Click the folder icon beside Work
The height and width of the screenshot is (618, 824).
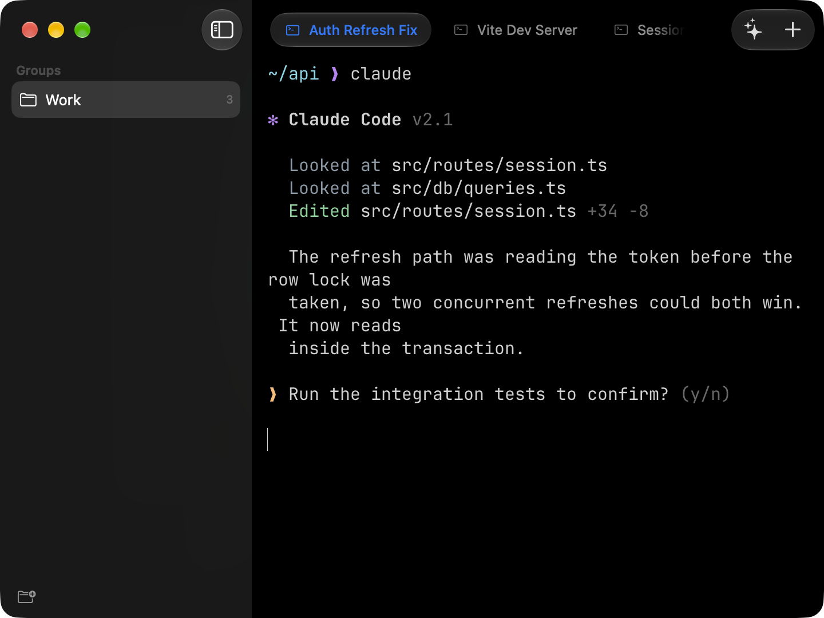[x=28, y=100]
